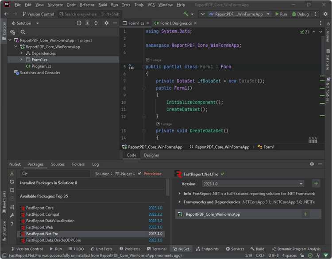This screenshot has width=332, height=259.
Task: Open NuGet tool window settings gear
Action: [312, 164]
